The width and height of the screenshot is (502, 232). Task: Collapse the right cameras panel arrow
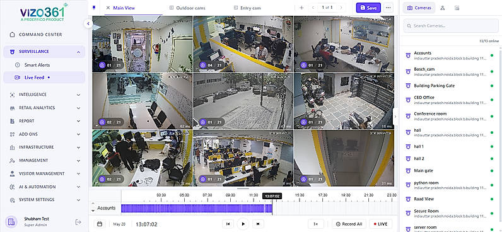(395, 117)
